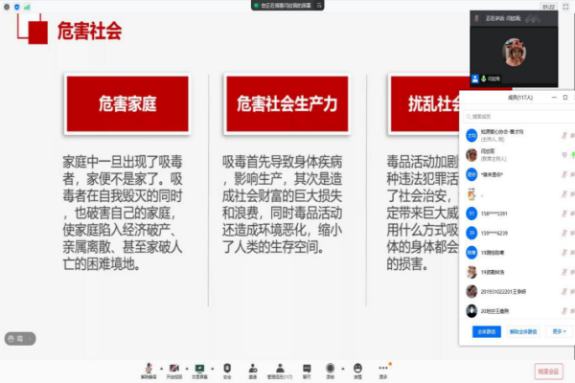575x383 pixels.
Task: Click the start video camera icon
Action: [x=174, y=368]
